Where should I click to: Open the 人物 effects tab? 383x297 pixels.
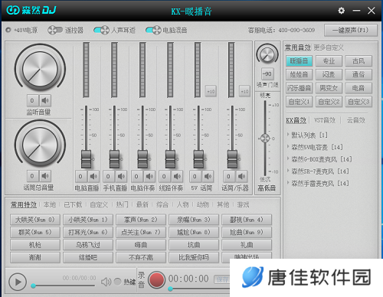(x=183, y=204)
